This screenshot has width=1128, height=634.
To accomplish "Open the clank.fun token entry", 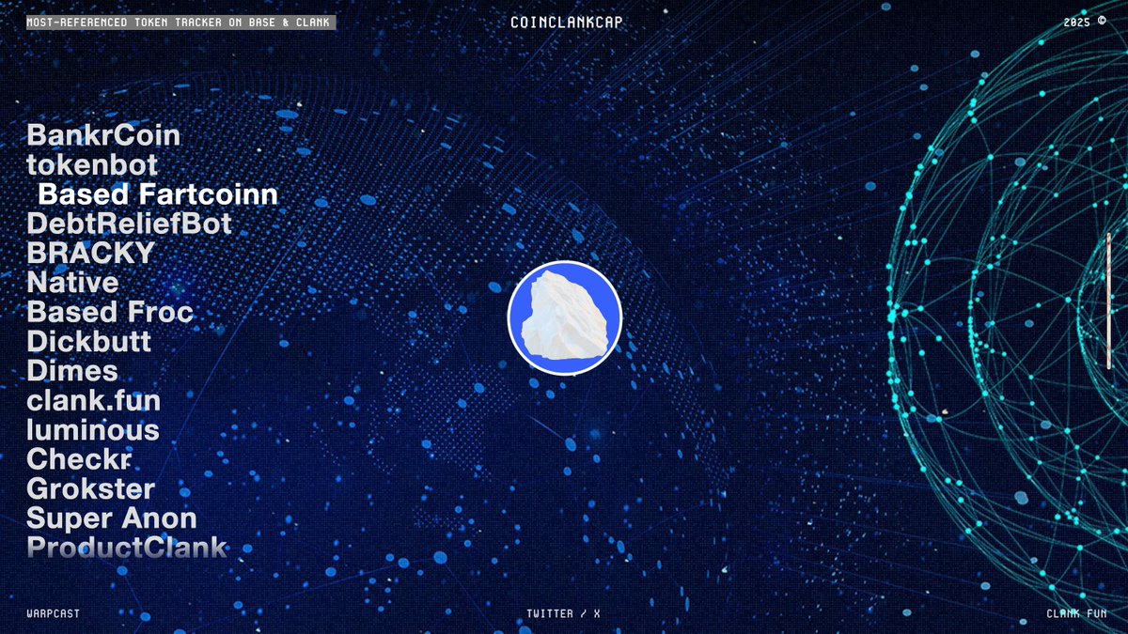I will coord(93,400).
